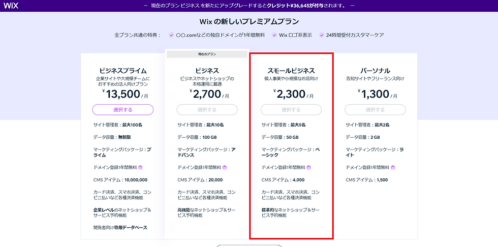
Task: Click マーケティングパッケージ：ライト text
Action: point(375,152)
